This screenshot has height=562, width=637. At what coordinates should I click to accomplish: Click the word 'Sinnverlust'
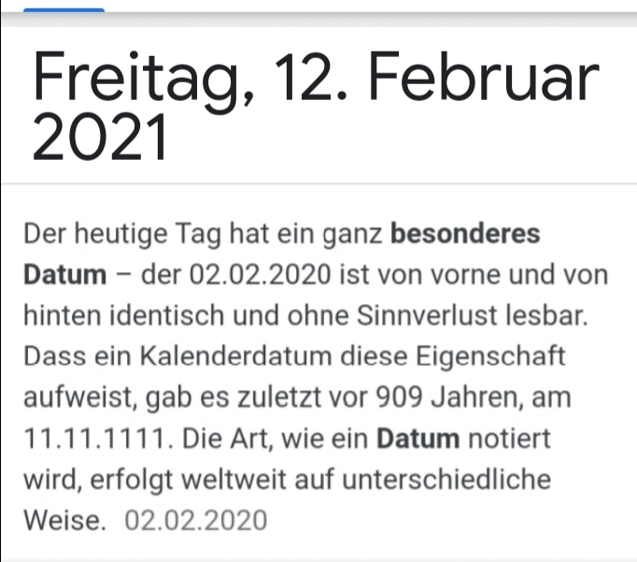427,315
